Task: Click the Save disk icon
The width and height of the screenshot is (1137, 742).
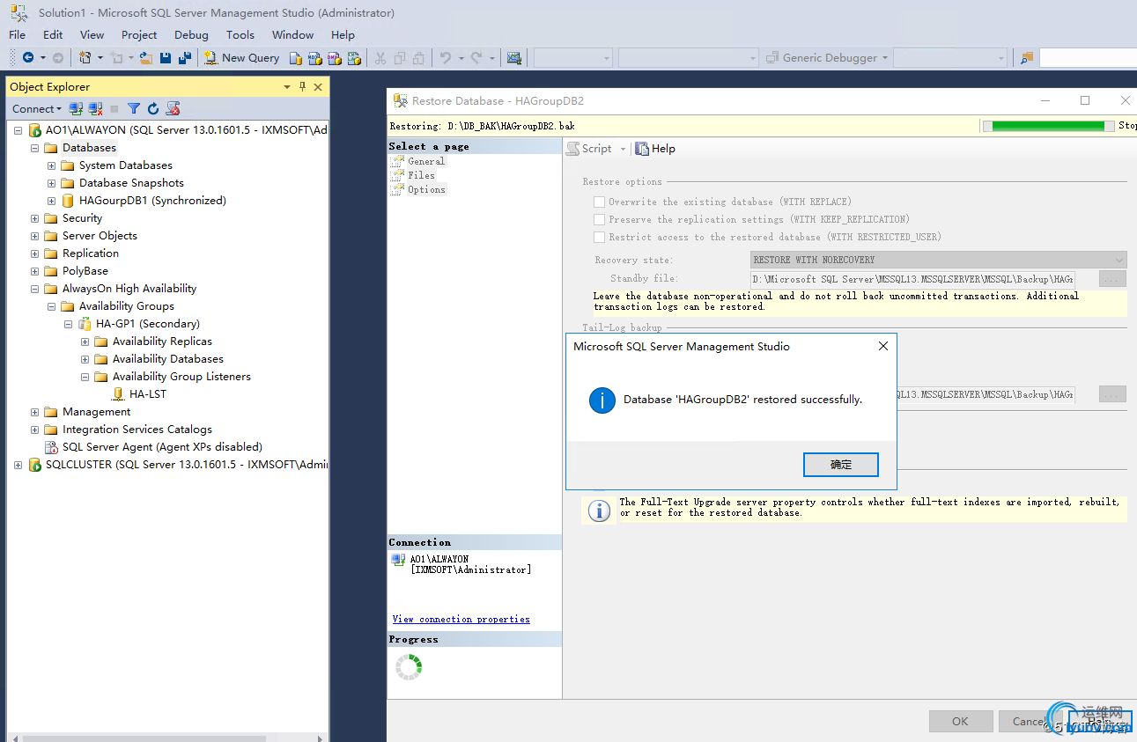Action: (x=166, y=57)
